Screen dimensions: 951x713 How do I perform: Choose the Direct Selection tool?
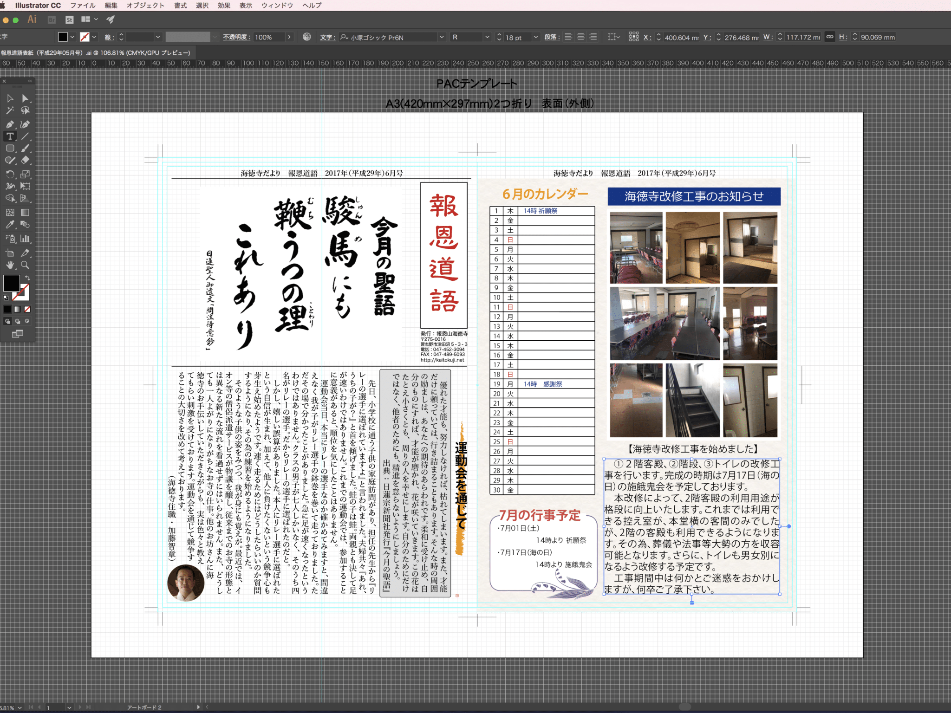click(x=25, y=98)
